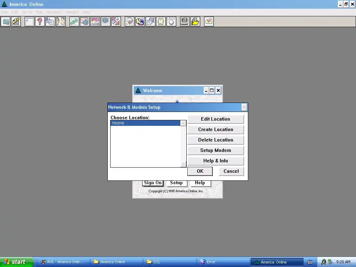This screenshot has height=267, width=356.
Task: Click Delete Location button
Action: click(216, 140)
